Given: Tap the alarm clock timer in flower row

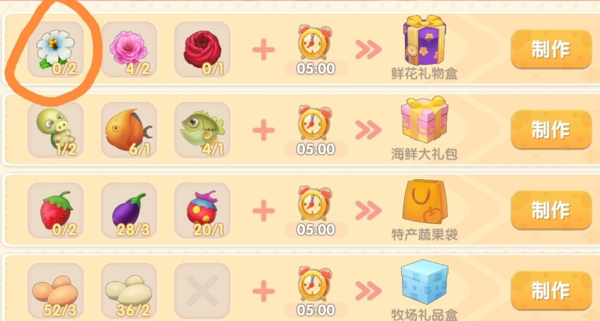Looking at the screenshot, I should (x=315, y=43).
